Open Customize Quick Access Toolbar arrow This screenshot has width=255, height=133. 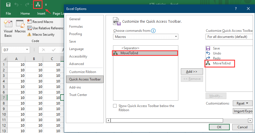click(46, 5)
